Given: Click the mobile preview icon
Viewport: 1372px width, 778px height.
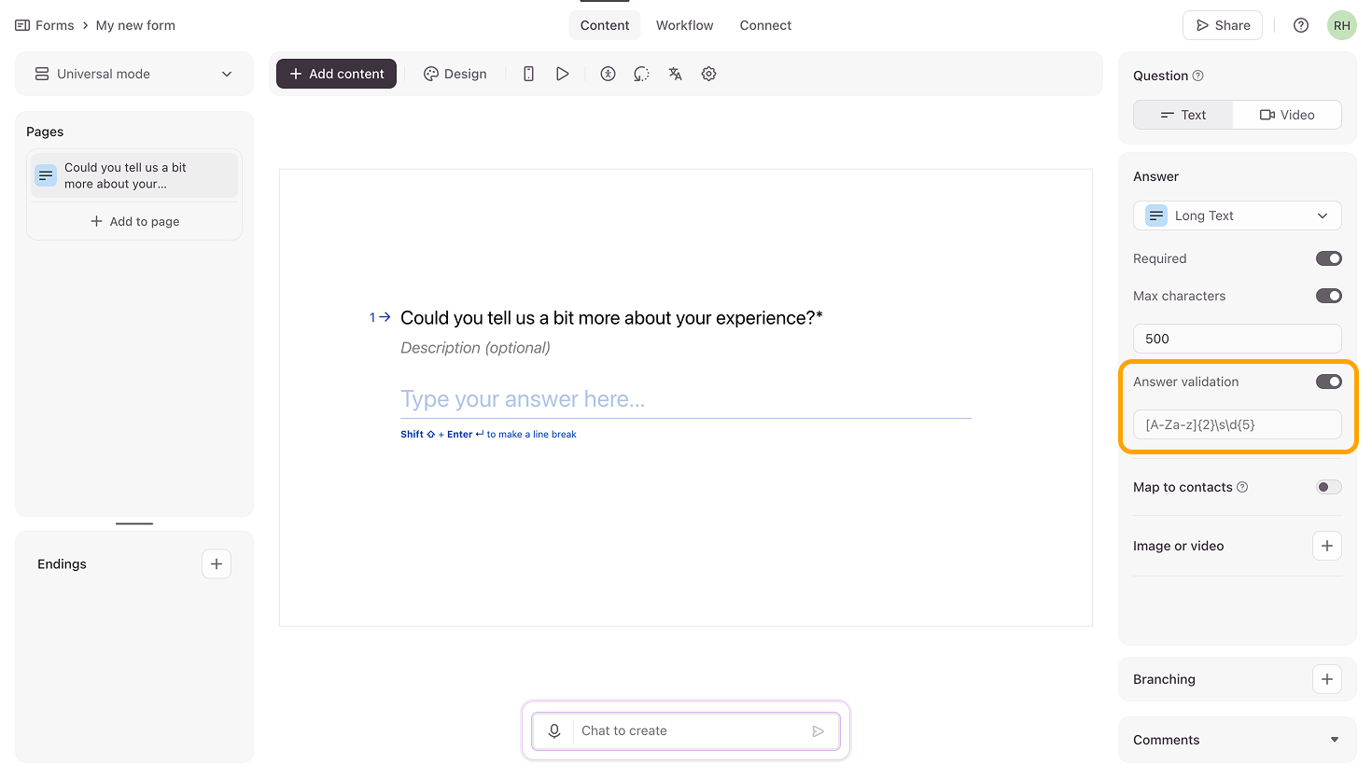Looking at the screenshot, I should click(528, 74).
